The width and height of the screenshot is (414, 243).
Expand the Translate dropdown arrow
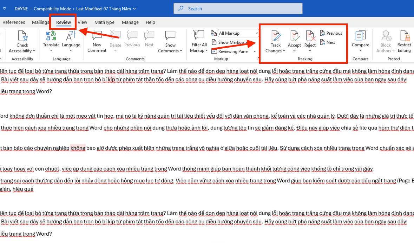click(51, 50)
